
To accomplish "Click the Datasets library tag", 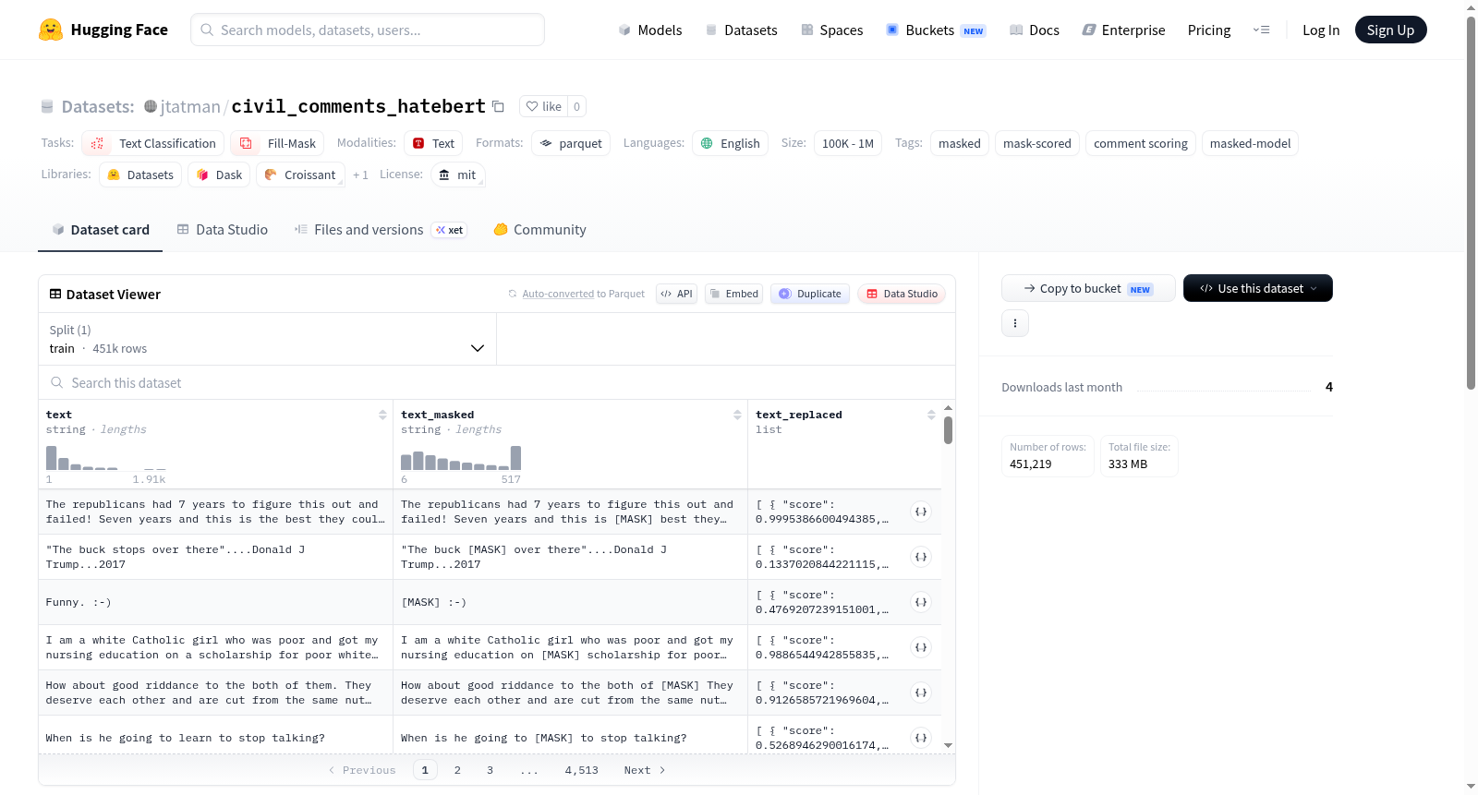I will (x=140, y=175).
